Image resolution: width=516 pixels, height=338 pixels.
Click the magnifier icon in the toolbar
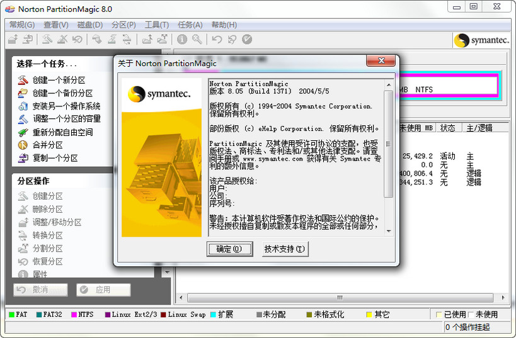(197, 40)
